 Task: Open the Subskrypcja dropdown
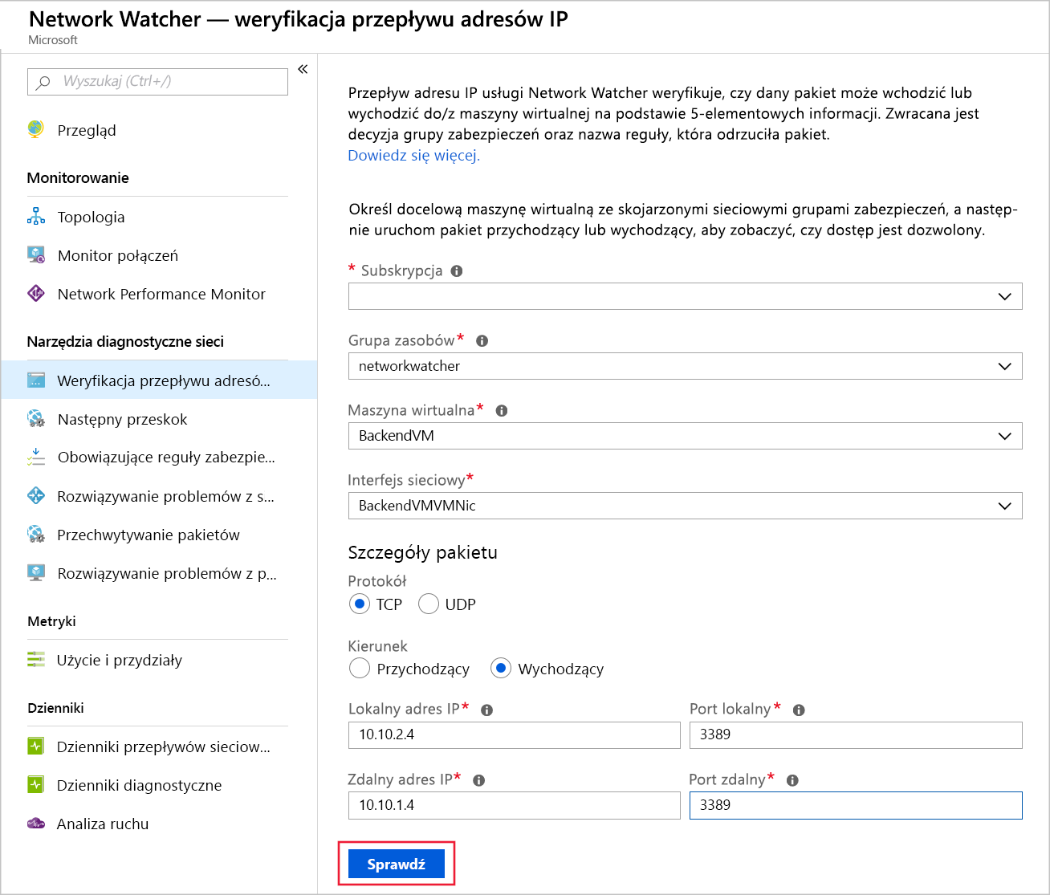pyautogui.click(x=685, y=296)
